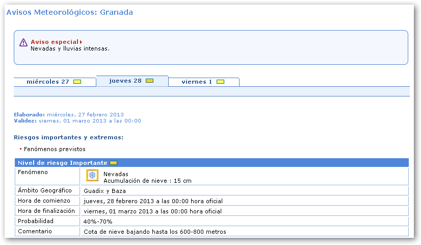Screen dimensions: 421x245
Task: Click the Avisos Meteorológicos: Granada title
Action: [x=69, y=12]
